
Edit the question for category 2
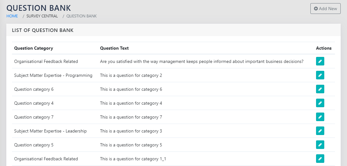click(320, 75)
